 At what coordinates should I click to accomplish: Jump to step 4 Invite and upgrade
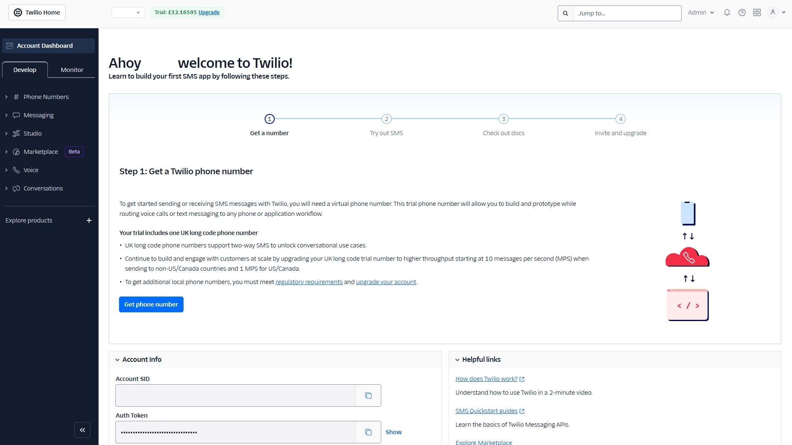tap(620, 119)
